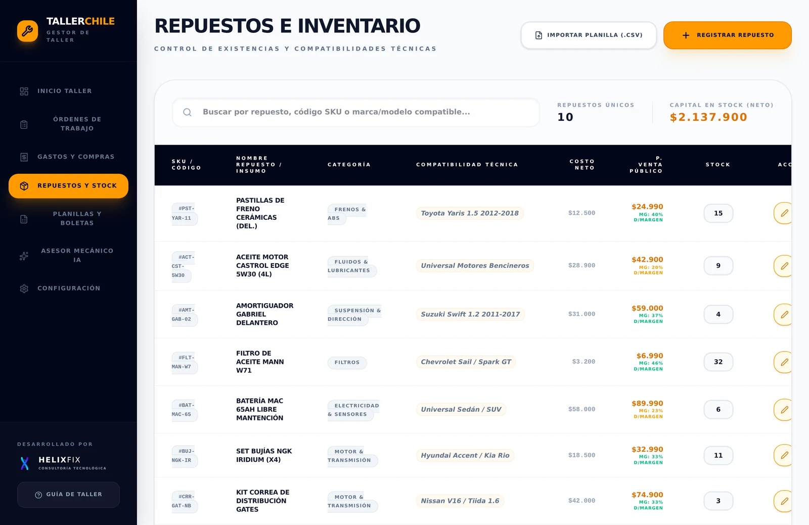Click stock value 32 for Filtro Mann

tap(718, 362)
